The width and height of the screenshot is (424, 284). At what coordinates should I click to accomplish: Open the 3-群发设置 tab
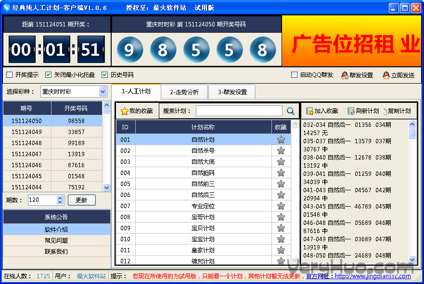pos(232,92)
